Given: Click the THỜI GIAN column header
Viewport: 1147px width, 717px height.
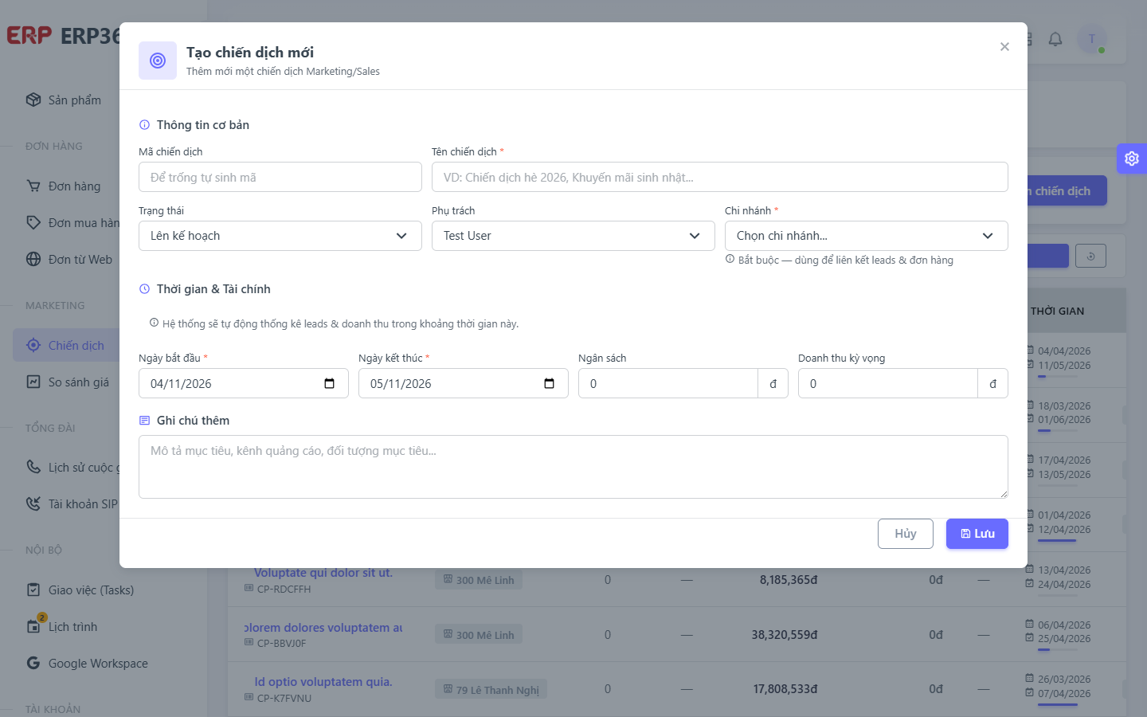Looking at the screenshot, I should [1058, 311].
